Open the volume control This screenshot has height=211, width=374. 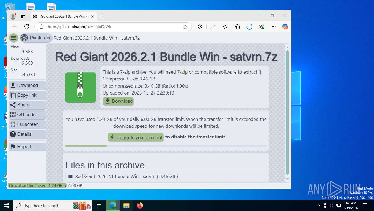[332, 206]
